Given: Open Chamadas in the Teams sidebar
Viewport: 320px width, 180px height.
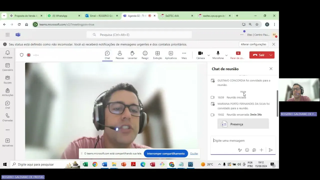Looking at the screenshot, I should tap(7, 117).
